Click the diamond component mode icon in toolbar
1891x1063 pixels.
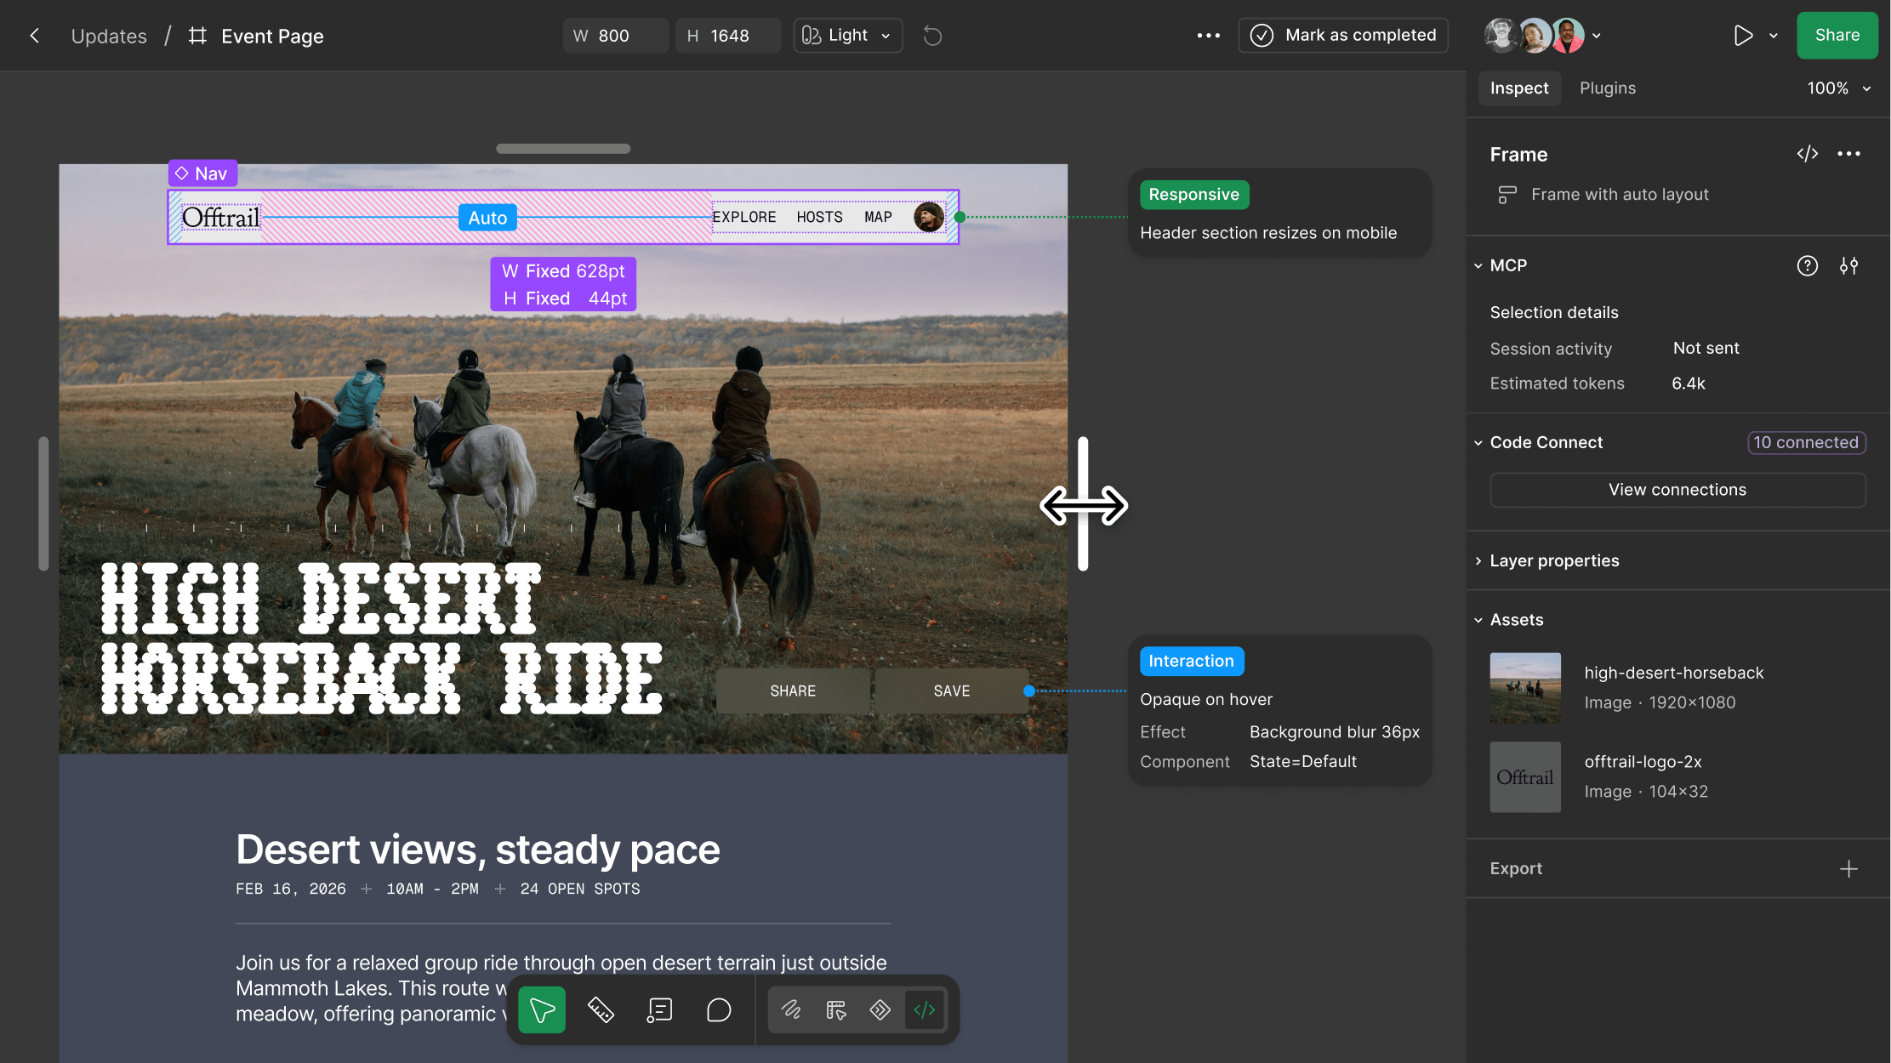click(x=880, y=1010)
